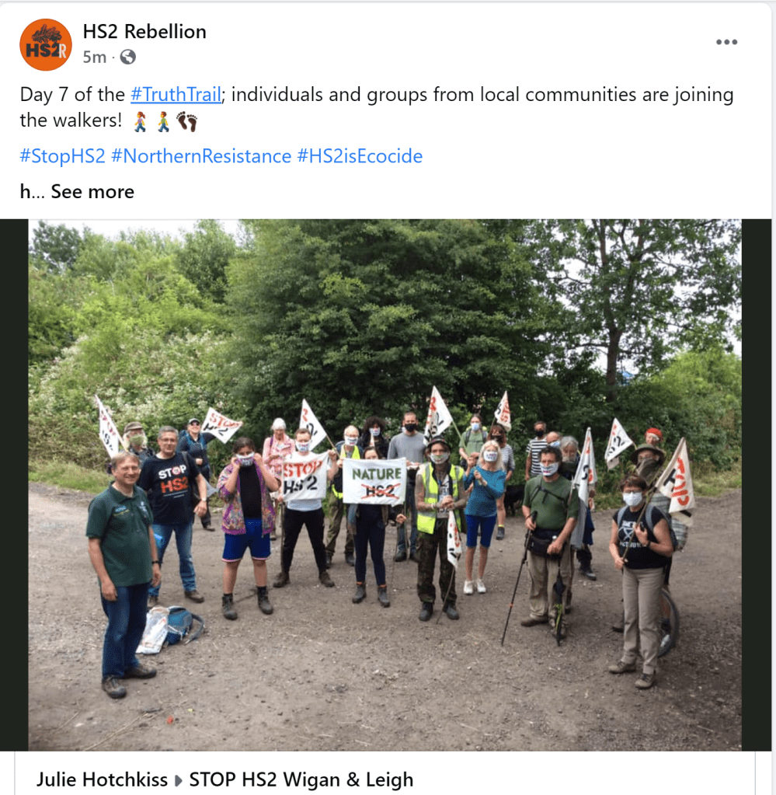776x795 pixels.
Task: Open the HS2 Rebellion profile picture
Action: (x=46, y=44)
